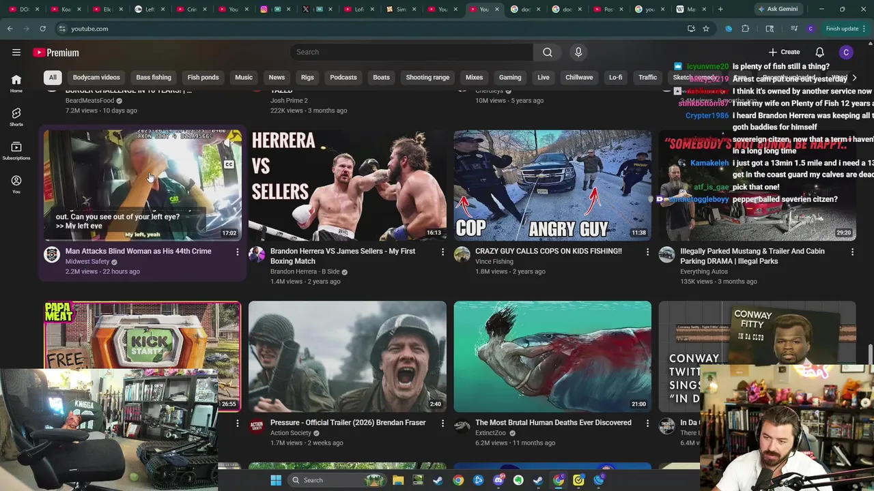This screenshot has width=874, height=491.
Task: Open Pressure Official Trailer title link
Action: tap(348, 422)
